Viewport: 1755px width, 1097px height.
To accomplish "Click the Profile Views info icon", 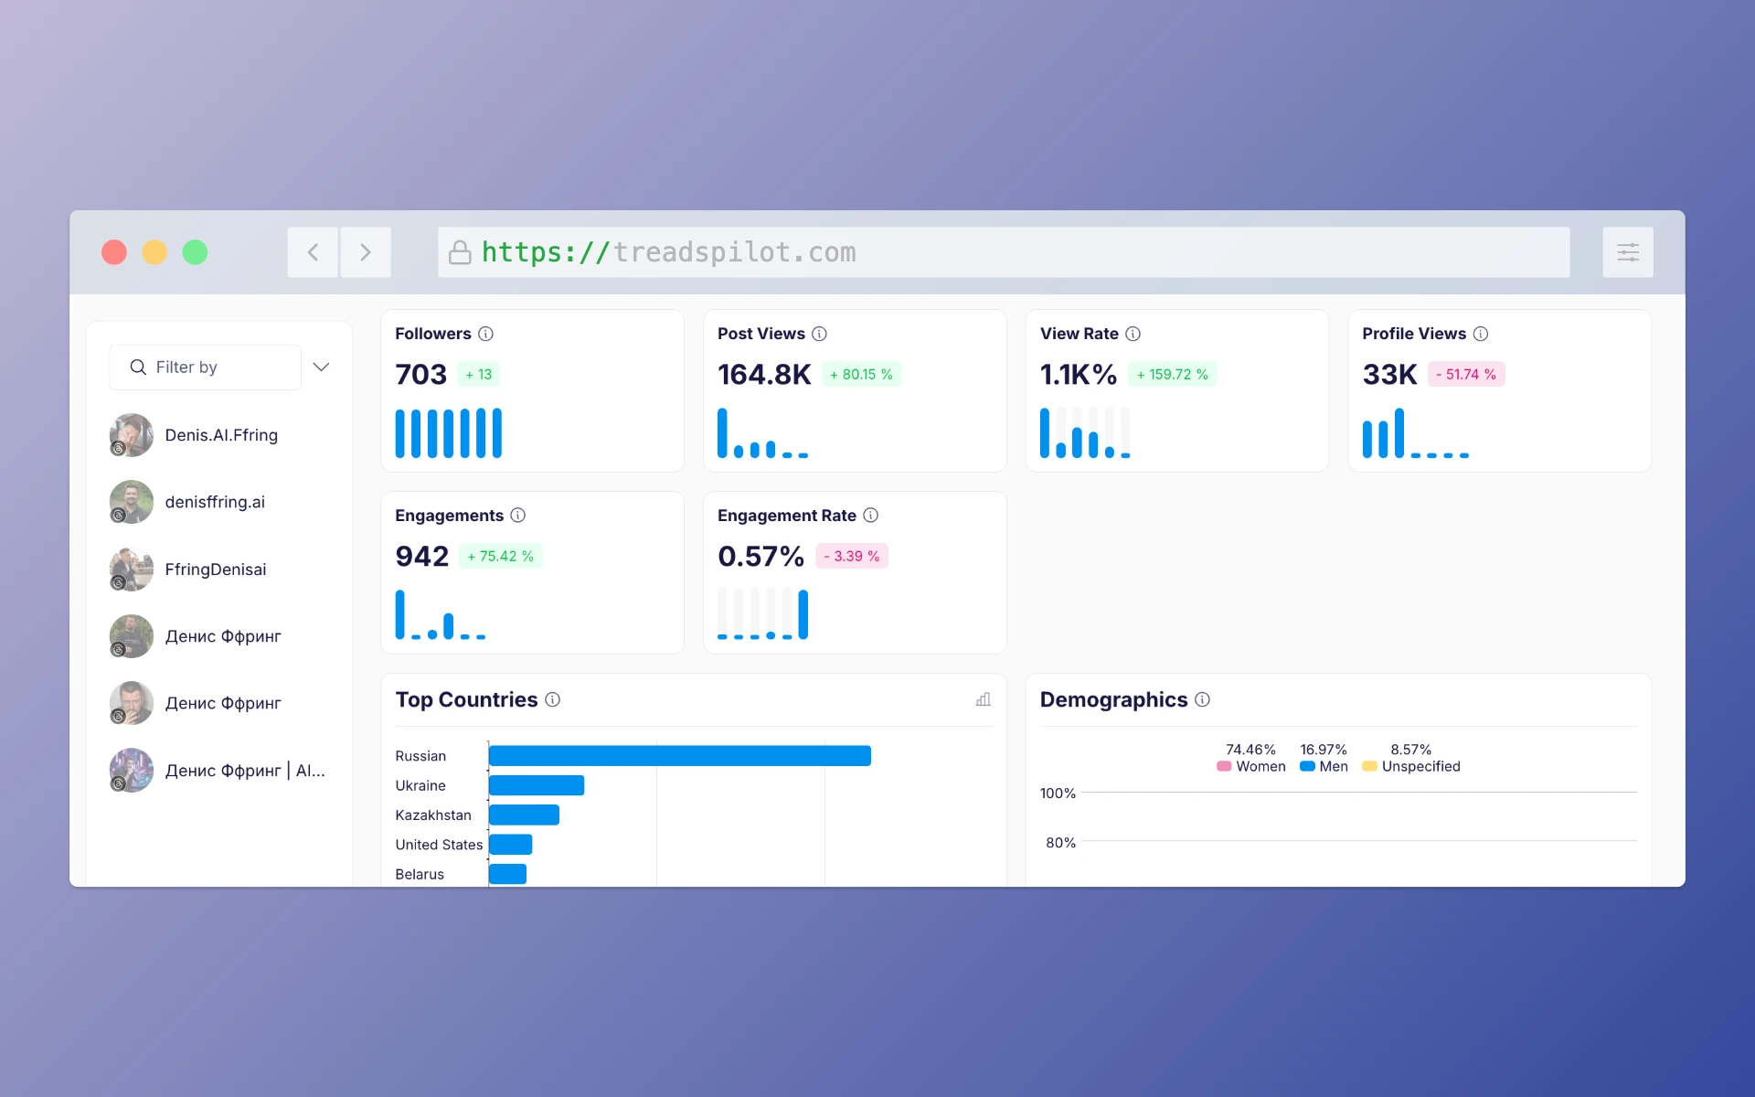I will pos(1480,334).
